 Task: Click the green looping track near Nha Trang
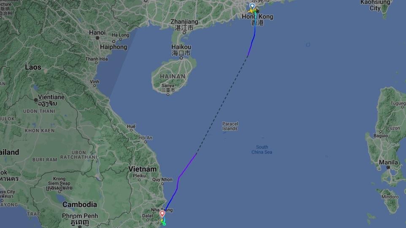pos(163,222)
